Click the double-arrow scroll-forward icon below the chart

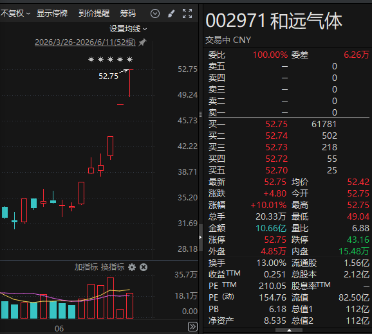coord(192,326)
